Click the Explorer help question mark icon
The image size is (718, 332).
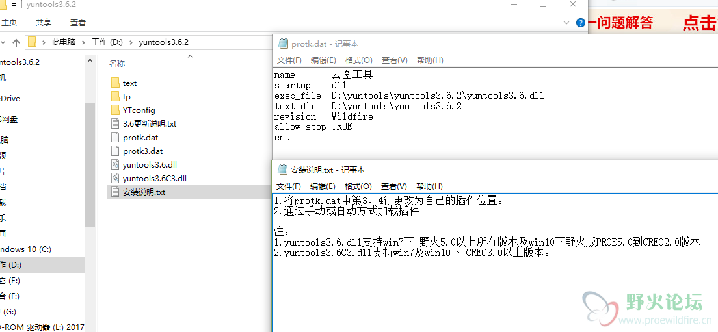point(580,23)
